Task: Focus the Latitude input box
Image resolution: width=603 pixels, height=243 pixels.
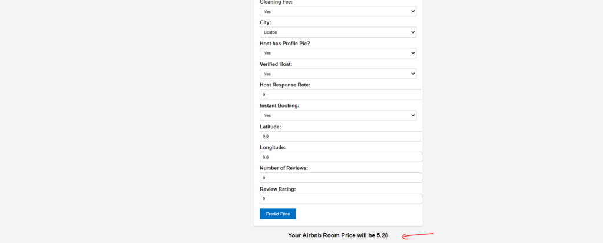Action: tap(340, 137)
